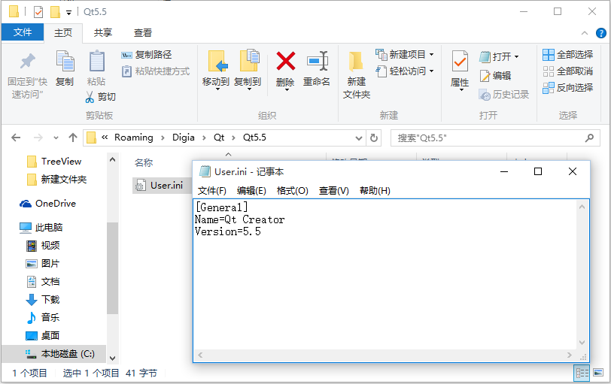611x384 pixels.
Task: Select This PC (此电脑)
Action: pyautogui.click(x=41, y=227)
